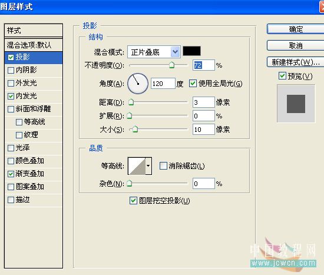
Task: Select 斜面和浮雕 in styles list
Action: (x=34, y=109)
